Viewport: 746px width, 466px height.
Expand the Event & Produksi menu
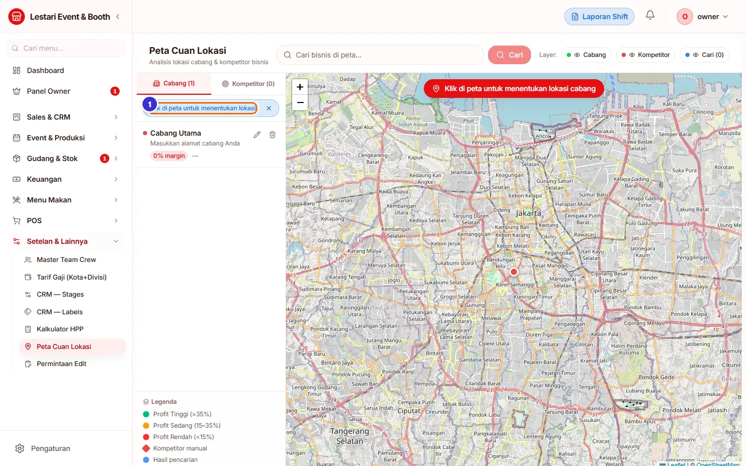point(66,138)
